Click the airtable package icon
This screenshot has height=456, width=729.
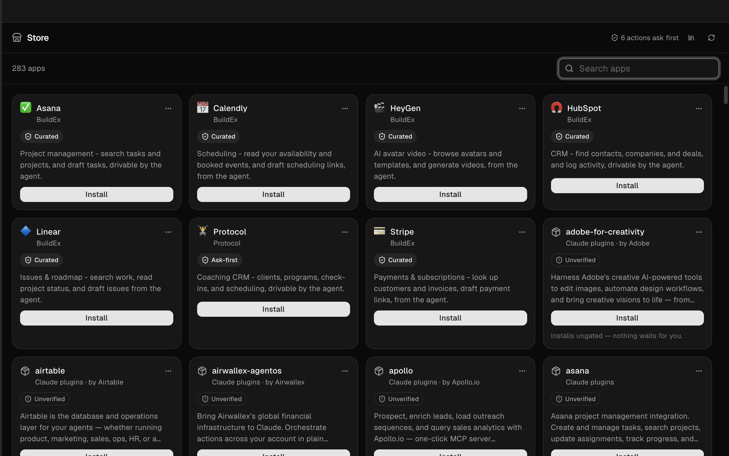25,371
